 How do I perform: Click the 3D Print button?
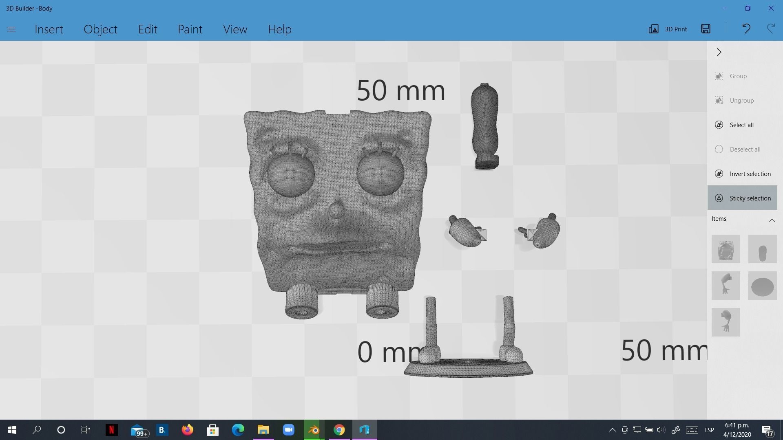tap(668, 29)
